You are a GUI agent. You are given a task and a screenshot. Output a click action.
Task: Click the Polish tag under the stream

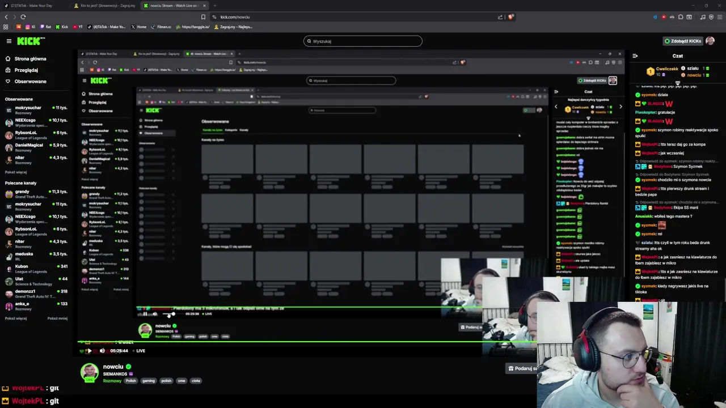[131, 381]
